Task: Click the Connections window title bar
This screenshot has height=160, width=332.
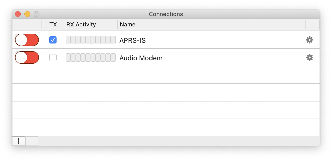Action: coord(166,14)
